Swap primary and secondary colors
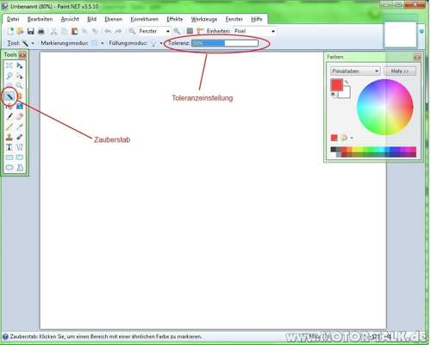 (x=347, y=83)
